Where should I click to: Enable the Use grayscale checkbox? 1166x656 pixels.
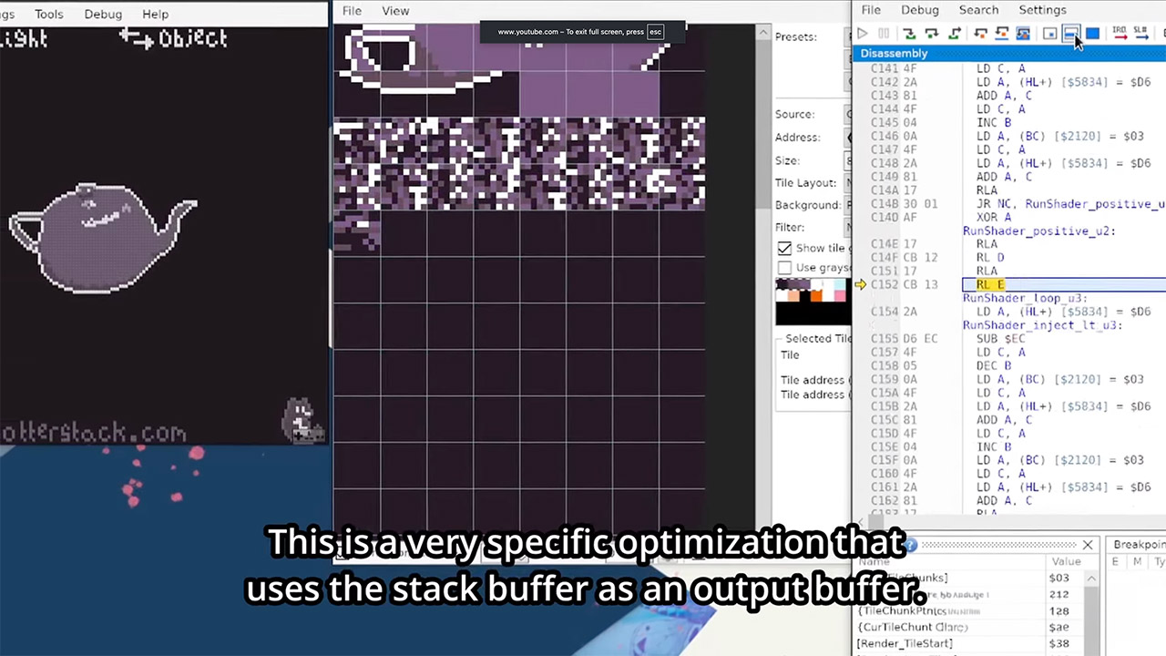tap(784, 267)
